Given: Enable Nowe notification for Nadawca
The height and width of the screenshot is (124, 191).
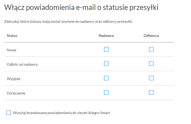Looking at the screenshot, I should (x=106, y=49).
